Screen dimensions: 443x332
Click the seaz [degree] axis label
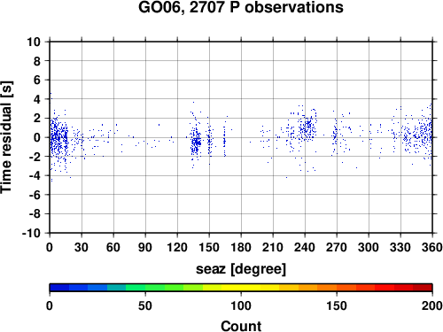click(241, 269)
